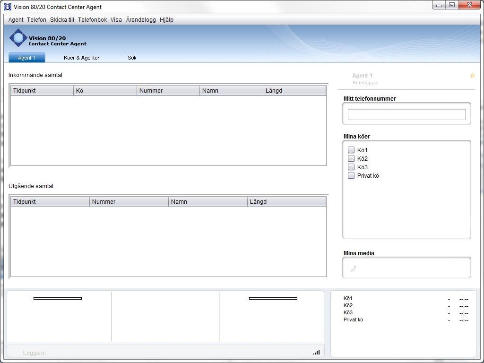The height and width of the screenshot is (363, 484).
Task: Open the Hjälp menu
Action: coord(166,20)
